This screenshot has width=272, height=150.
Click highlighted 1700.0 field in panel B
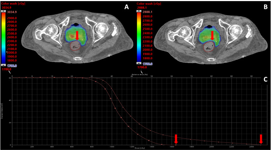148,64
